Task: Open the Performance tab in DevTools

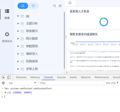Action: pos(101,77)
